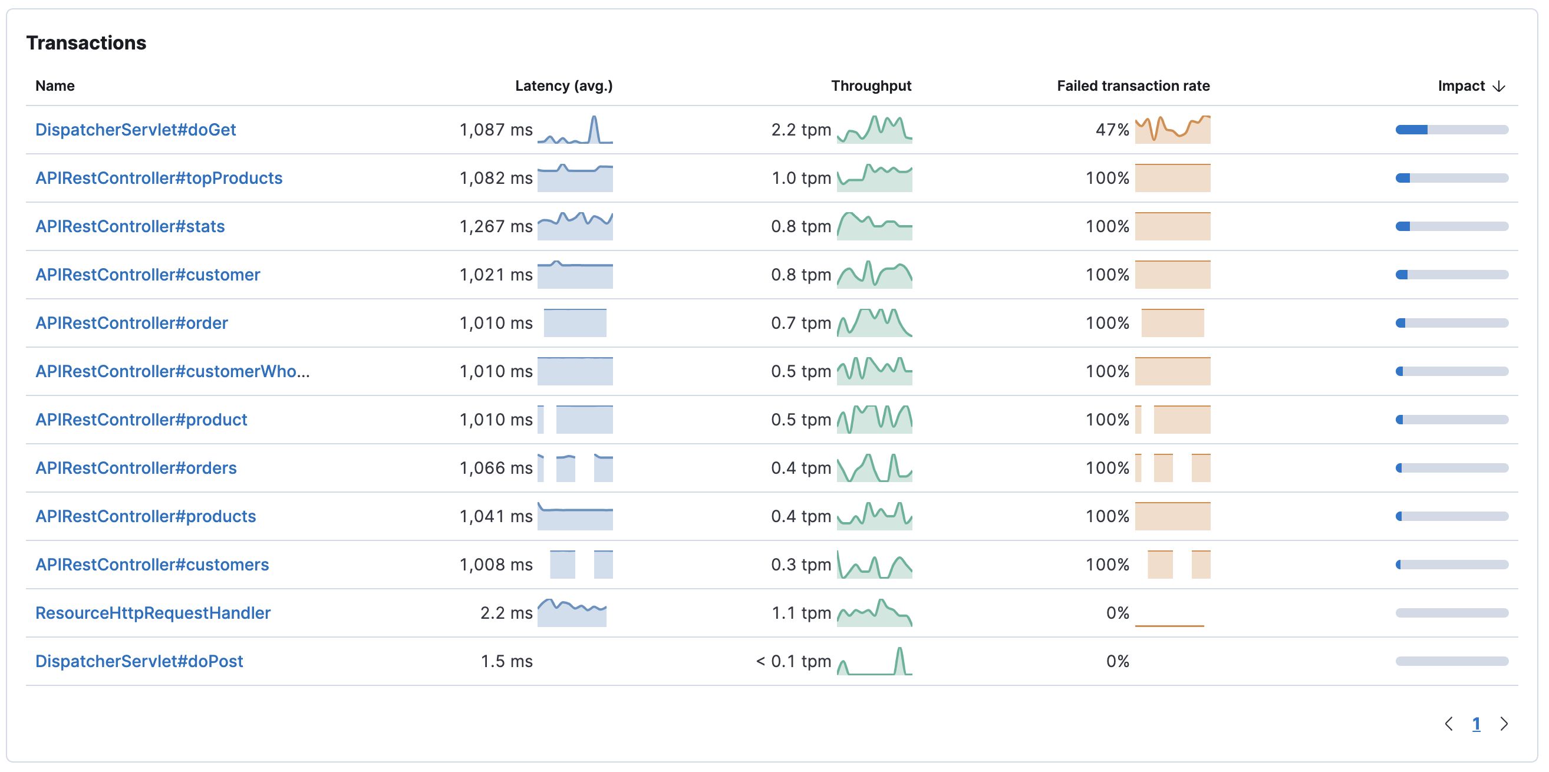The image size is (1549, 772).
Task: Open the APIRestController#customer transaction
Action: (147, 275)
